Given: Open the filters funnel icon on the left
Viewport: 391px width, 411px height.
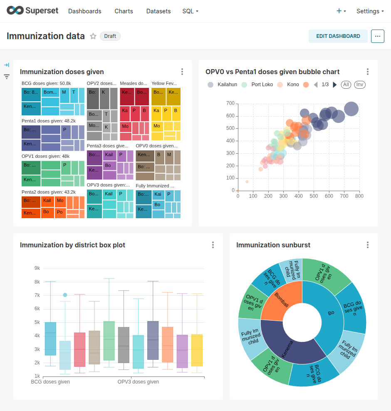Looking at the screenshot, I should click(6, 77).
